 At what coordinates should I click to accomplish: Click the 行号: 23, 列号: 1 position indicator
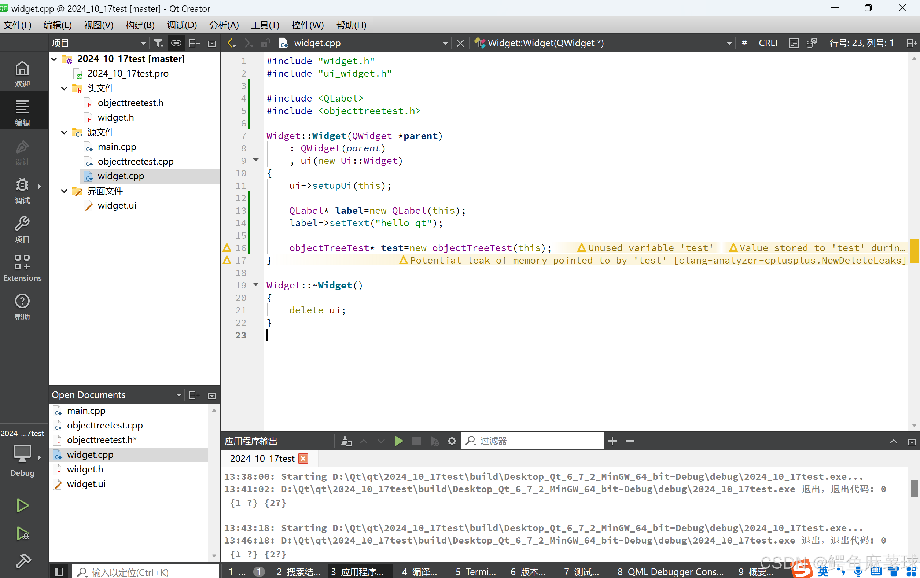[x=861, y=43]
